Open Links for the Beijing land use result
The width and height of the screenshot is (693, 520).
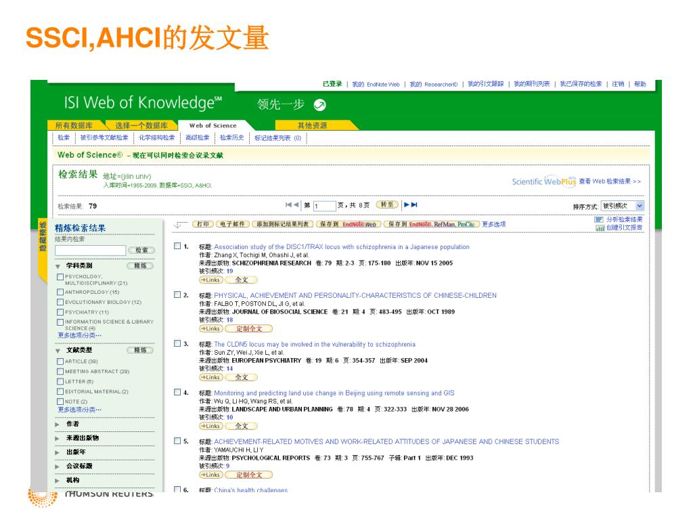(x=211, y=426)
